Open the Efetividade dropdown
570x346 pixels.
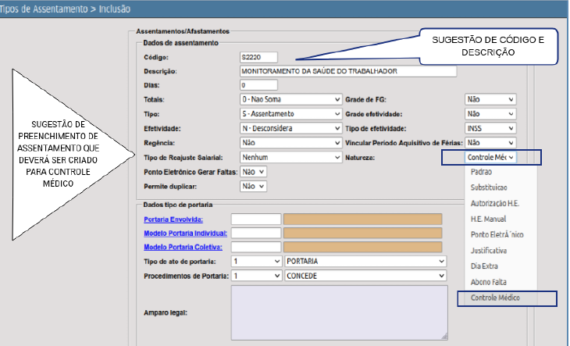[x=290, y=128]
